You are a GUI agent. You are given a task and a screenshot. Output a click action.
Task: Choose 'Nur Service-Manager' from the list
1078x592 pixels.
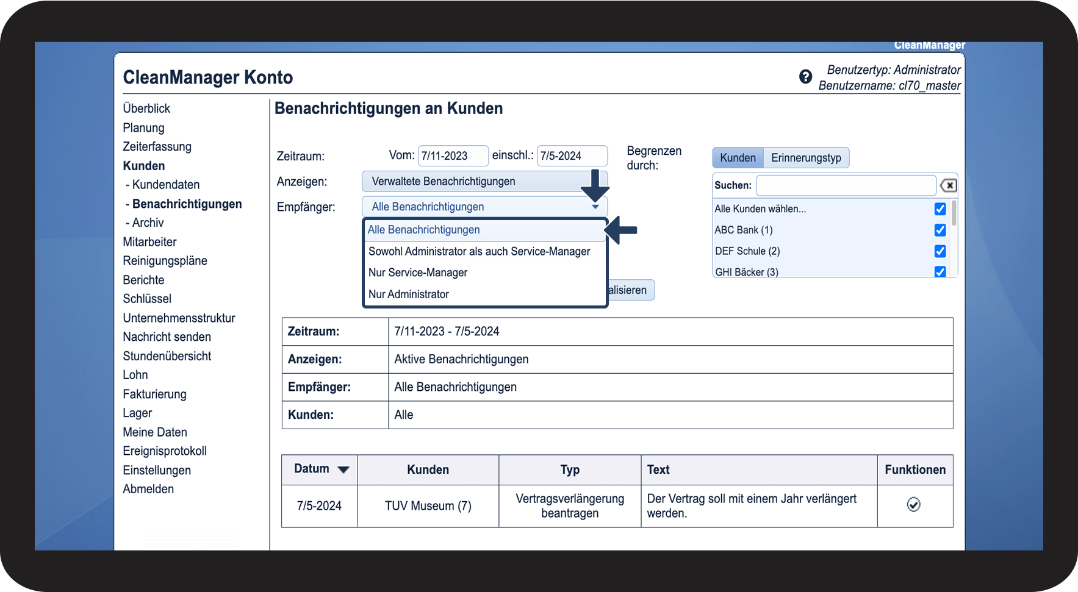418,273
